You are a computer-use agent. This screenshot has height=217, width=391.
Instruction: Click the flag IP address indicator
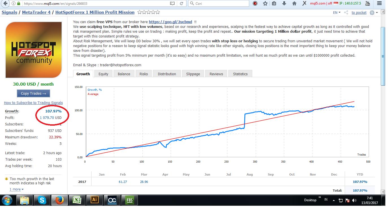[x=347, y=3]
